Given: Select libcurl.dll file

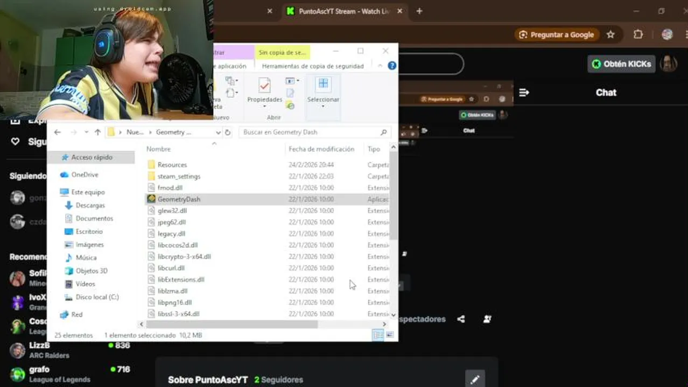Looking at the screenshot, I should 267,268.
